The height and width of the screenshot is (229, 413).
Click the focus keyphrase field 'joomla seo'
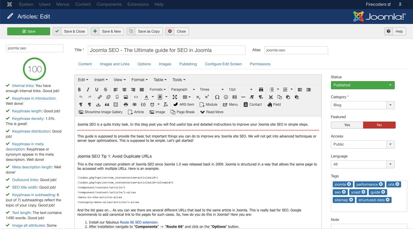[34, 48]
